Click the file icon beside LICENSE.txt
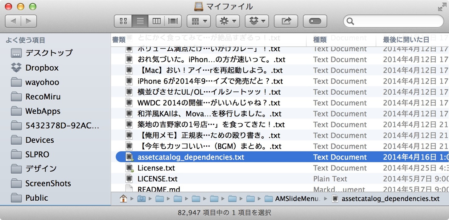449x220 pixels. click(129, 179)
